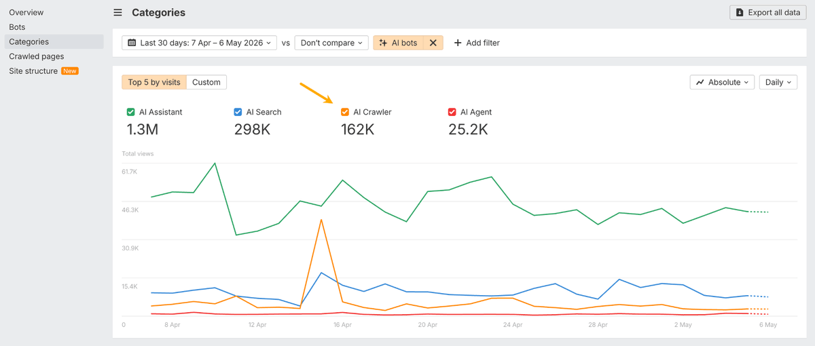Image resolution: width=815 pixels, height=346 pixels.
Task: Click the vs label between the dropdowns
Action: (x=286, y=43)
